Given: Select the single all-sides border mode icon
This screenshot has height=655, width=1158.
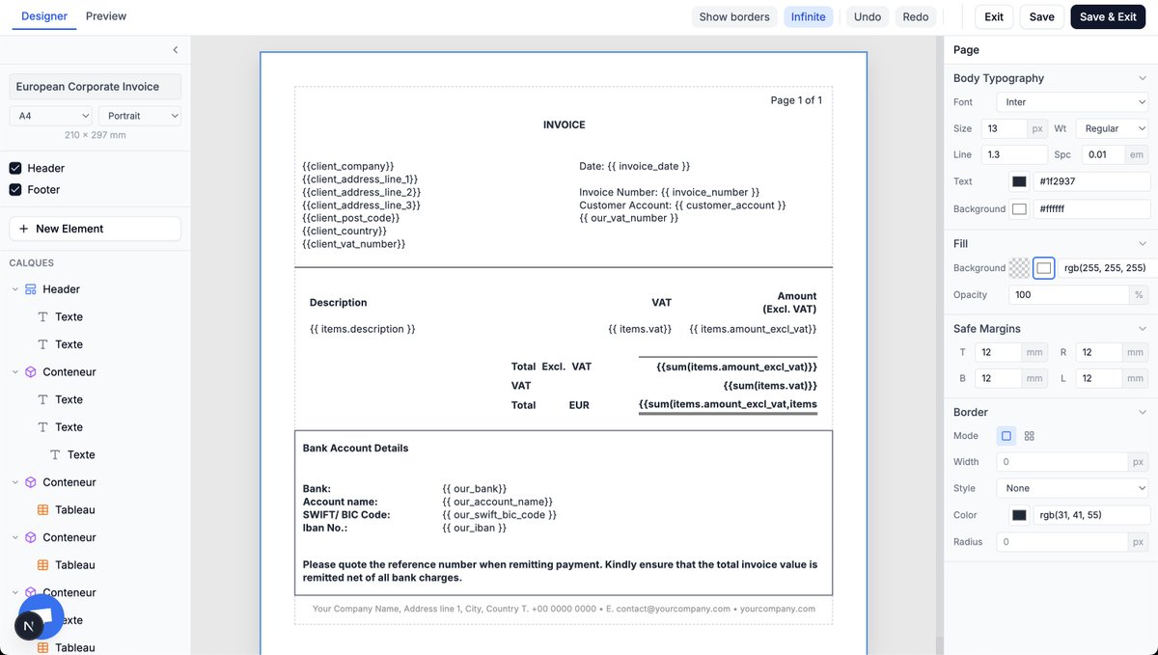Looking at the screenshot, I should [x=1006, y=436].
